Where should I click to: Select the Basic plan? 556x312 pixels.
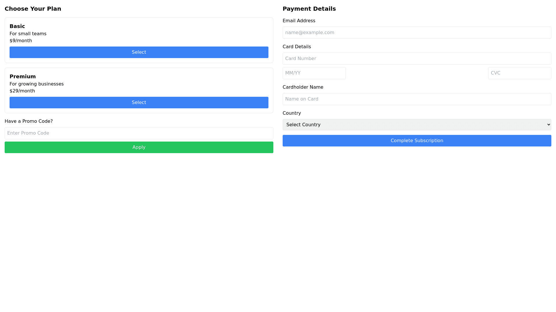coord(139,52)
